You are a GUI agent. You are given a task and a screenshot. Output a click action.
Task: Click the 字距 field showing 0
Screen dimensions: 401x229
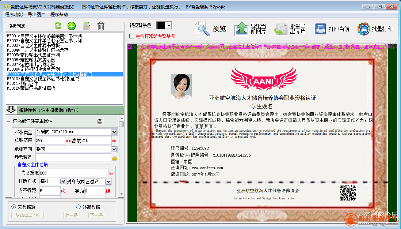point(95,191)
